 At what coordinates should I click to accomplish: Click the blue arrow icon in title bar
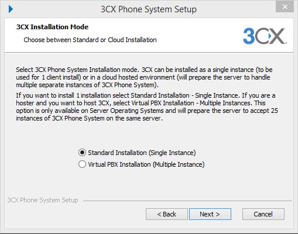pyautogui.click(x=11, y=9)
